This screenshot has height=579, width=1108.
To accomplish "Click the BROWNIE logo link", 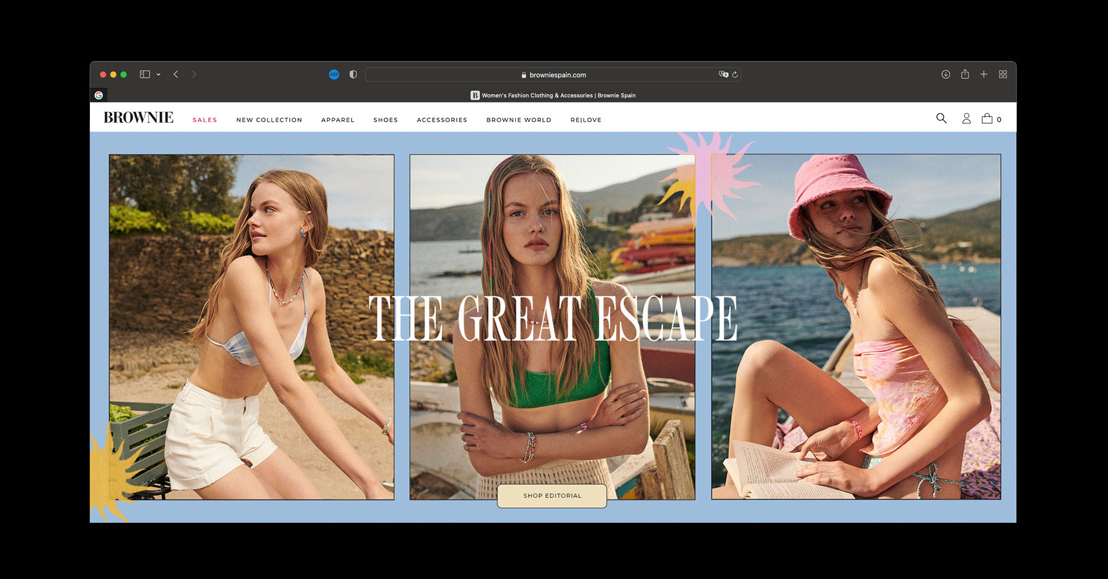I will click(x=138, y=118).
